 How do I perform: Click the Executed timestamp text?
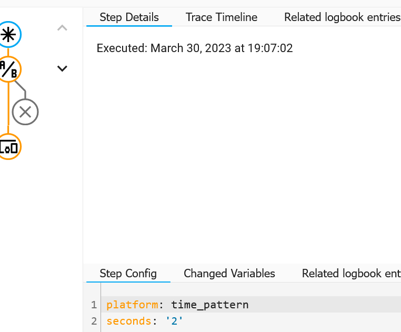click(195, 48)
